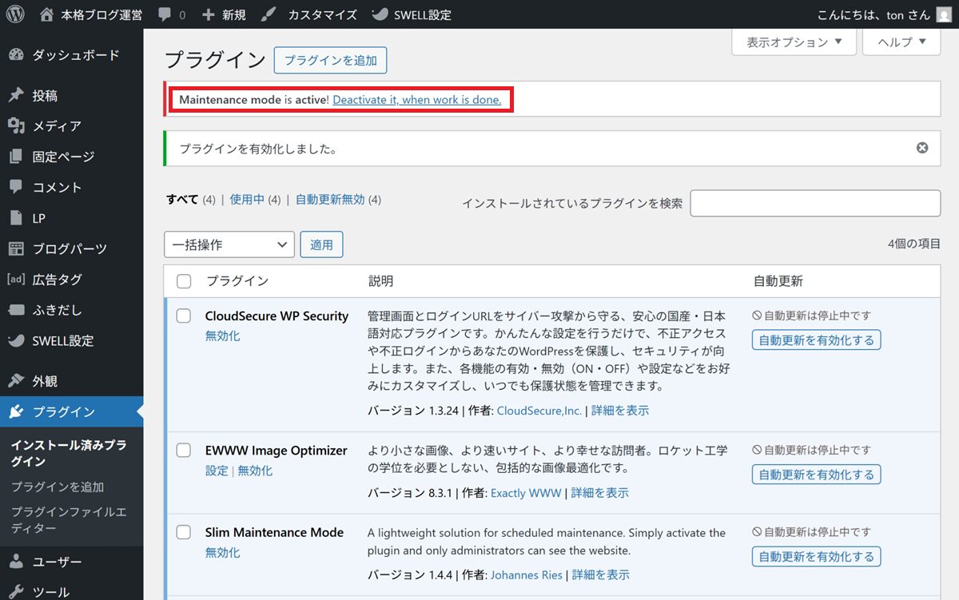Open the 広告タグ sidebar item

[x=57, y=280]
